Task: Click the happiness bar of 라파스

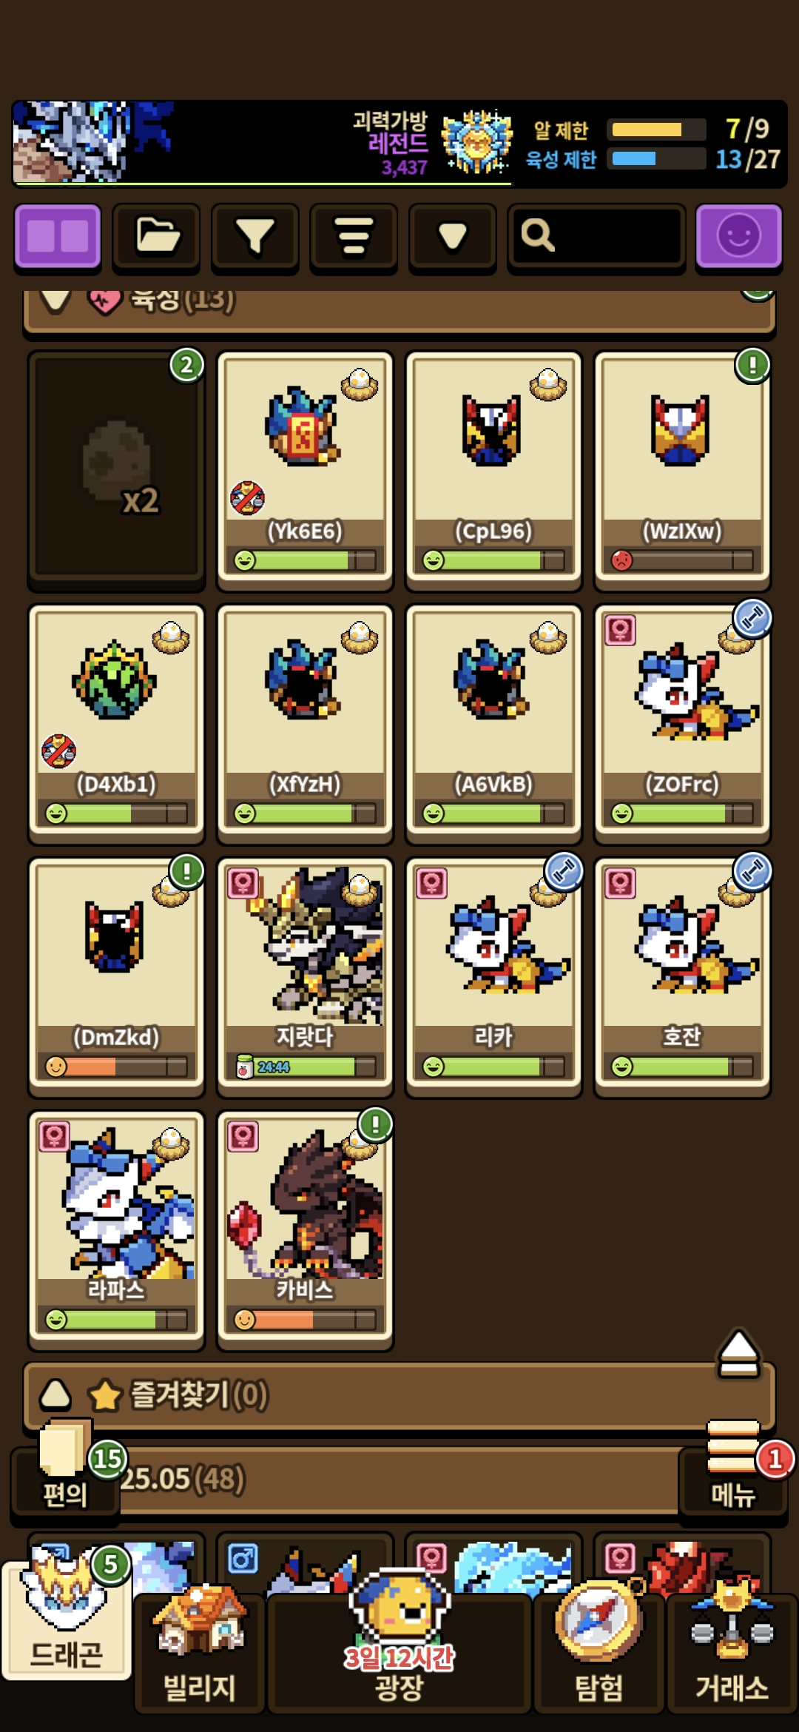Action: tap(116, 1320)
